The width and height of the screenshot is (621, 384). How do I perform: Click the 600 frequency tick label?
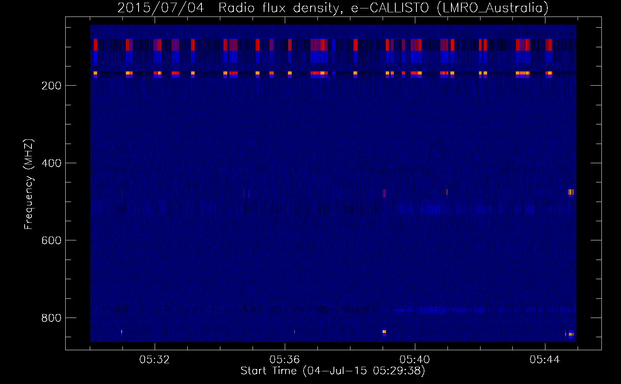point(51,240)
